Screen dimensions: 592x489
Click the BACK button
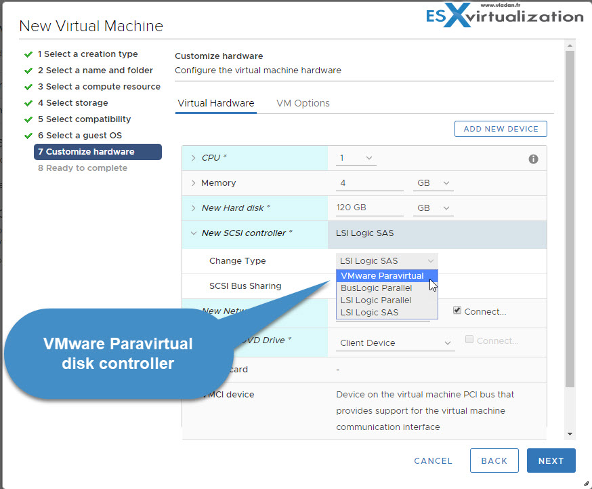(x=494, y=461)
